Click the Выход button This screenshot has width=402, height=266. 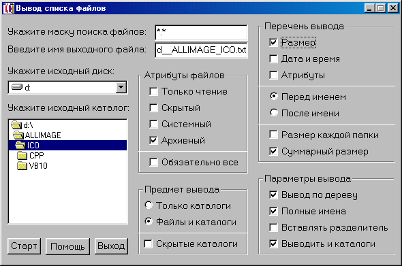111,246
